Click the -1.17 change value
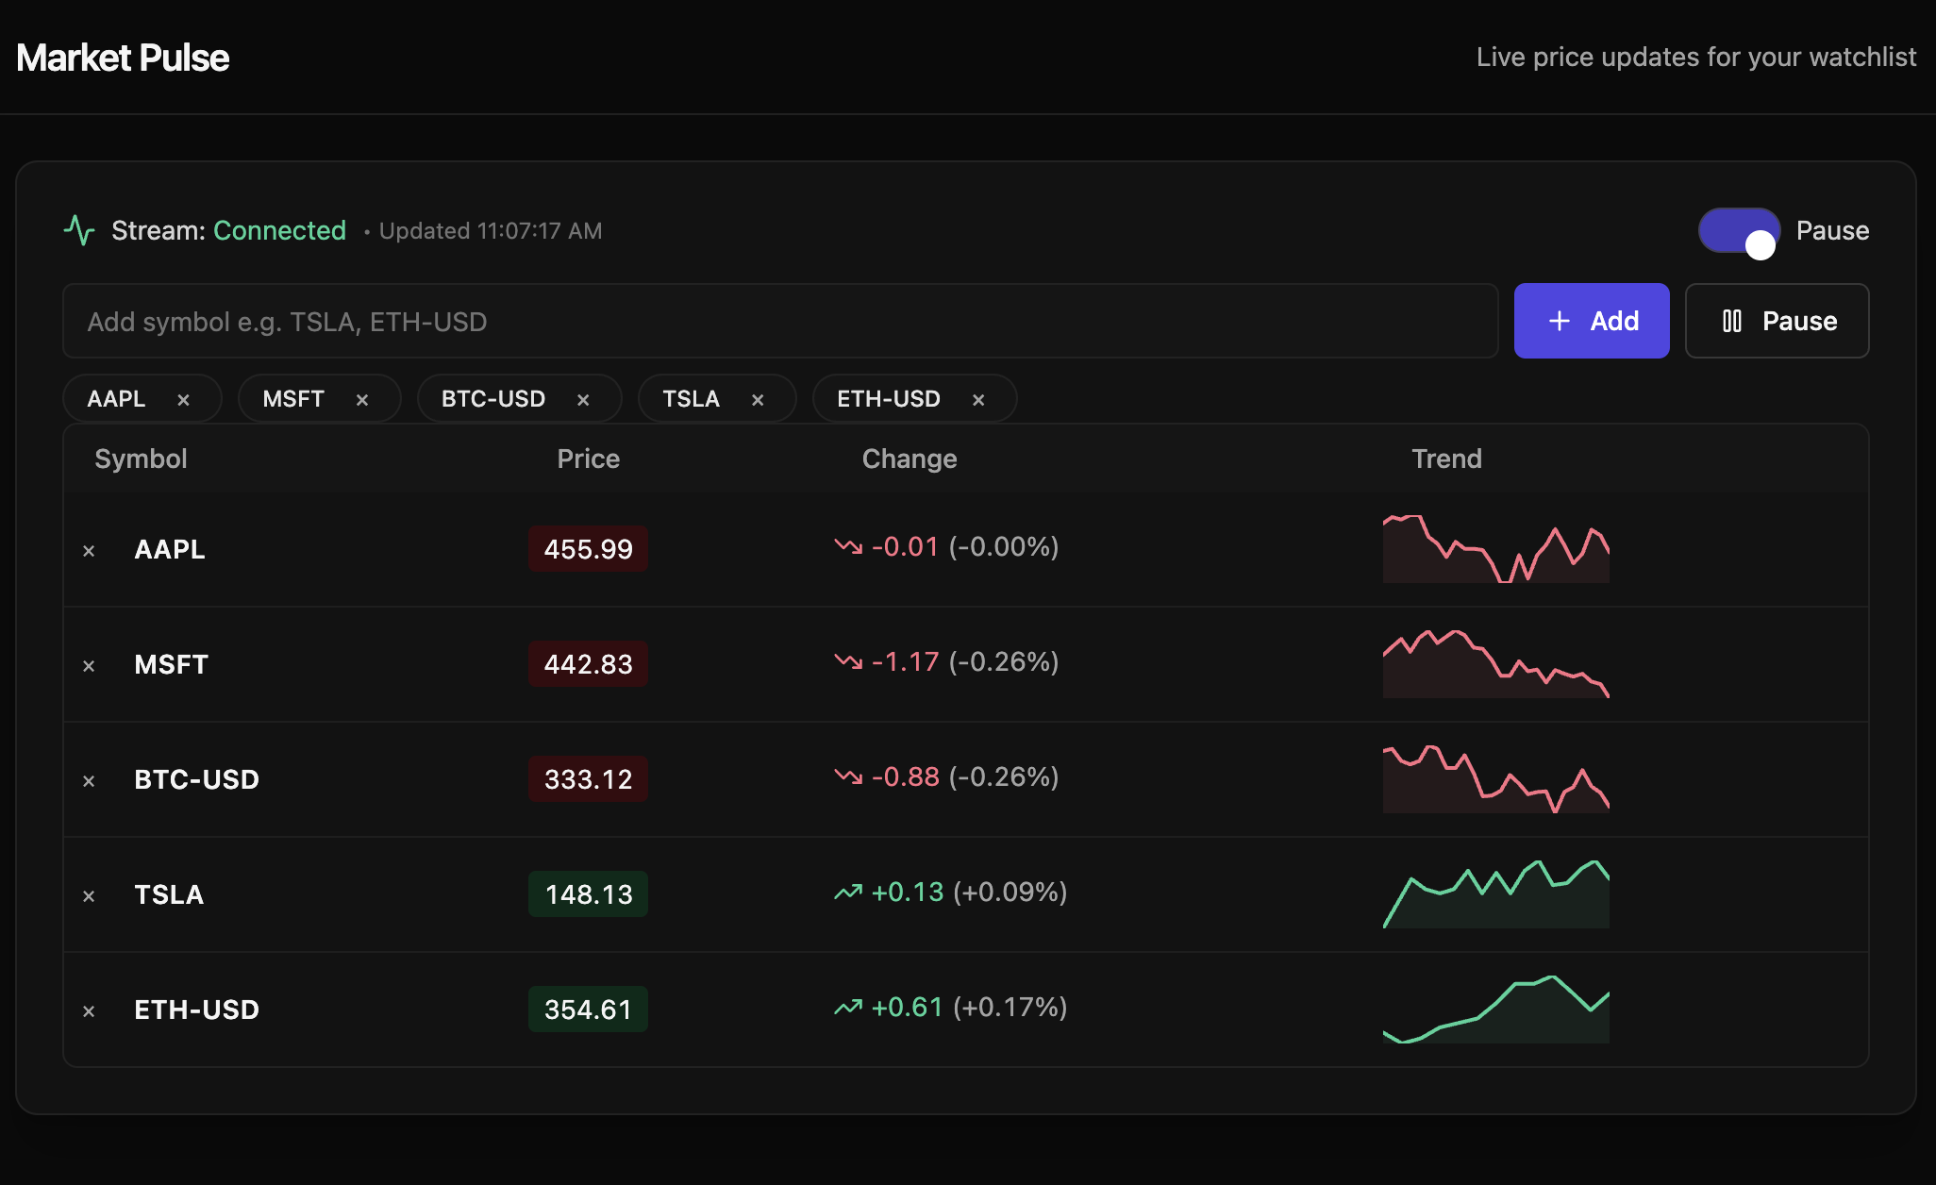This screenshot has height=1185, width=1936. 906,661
